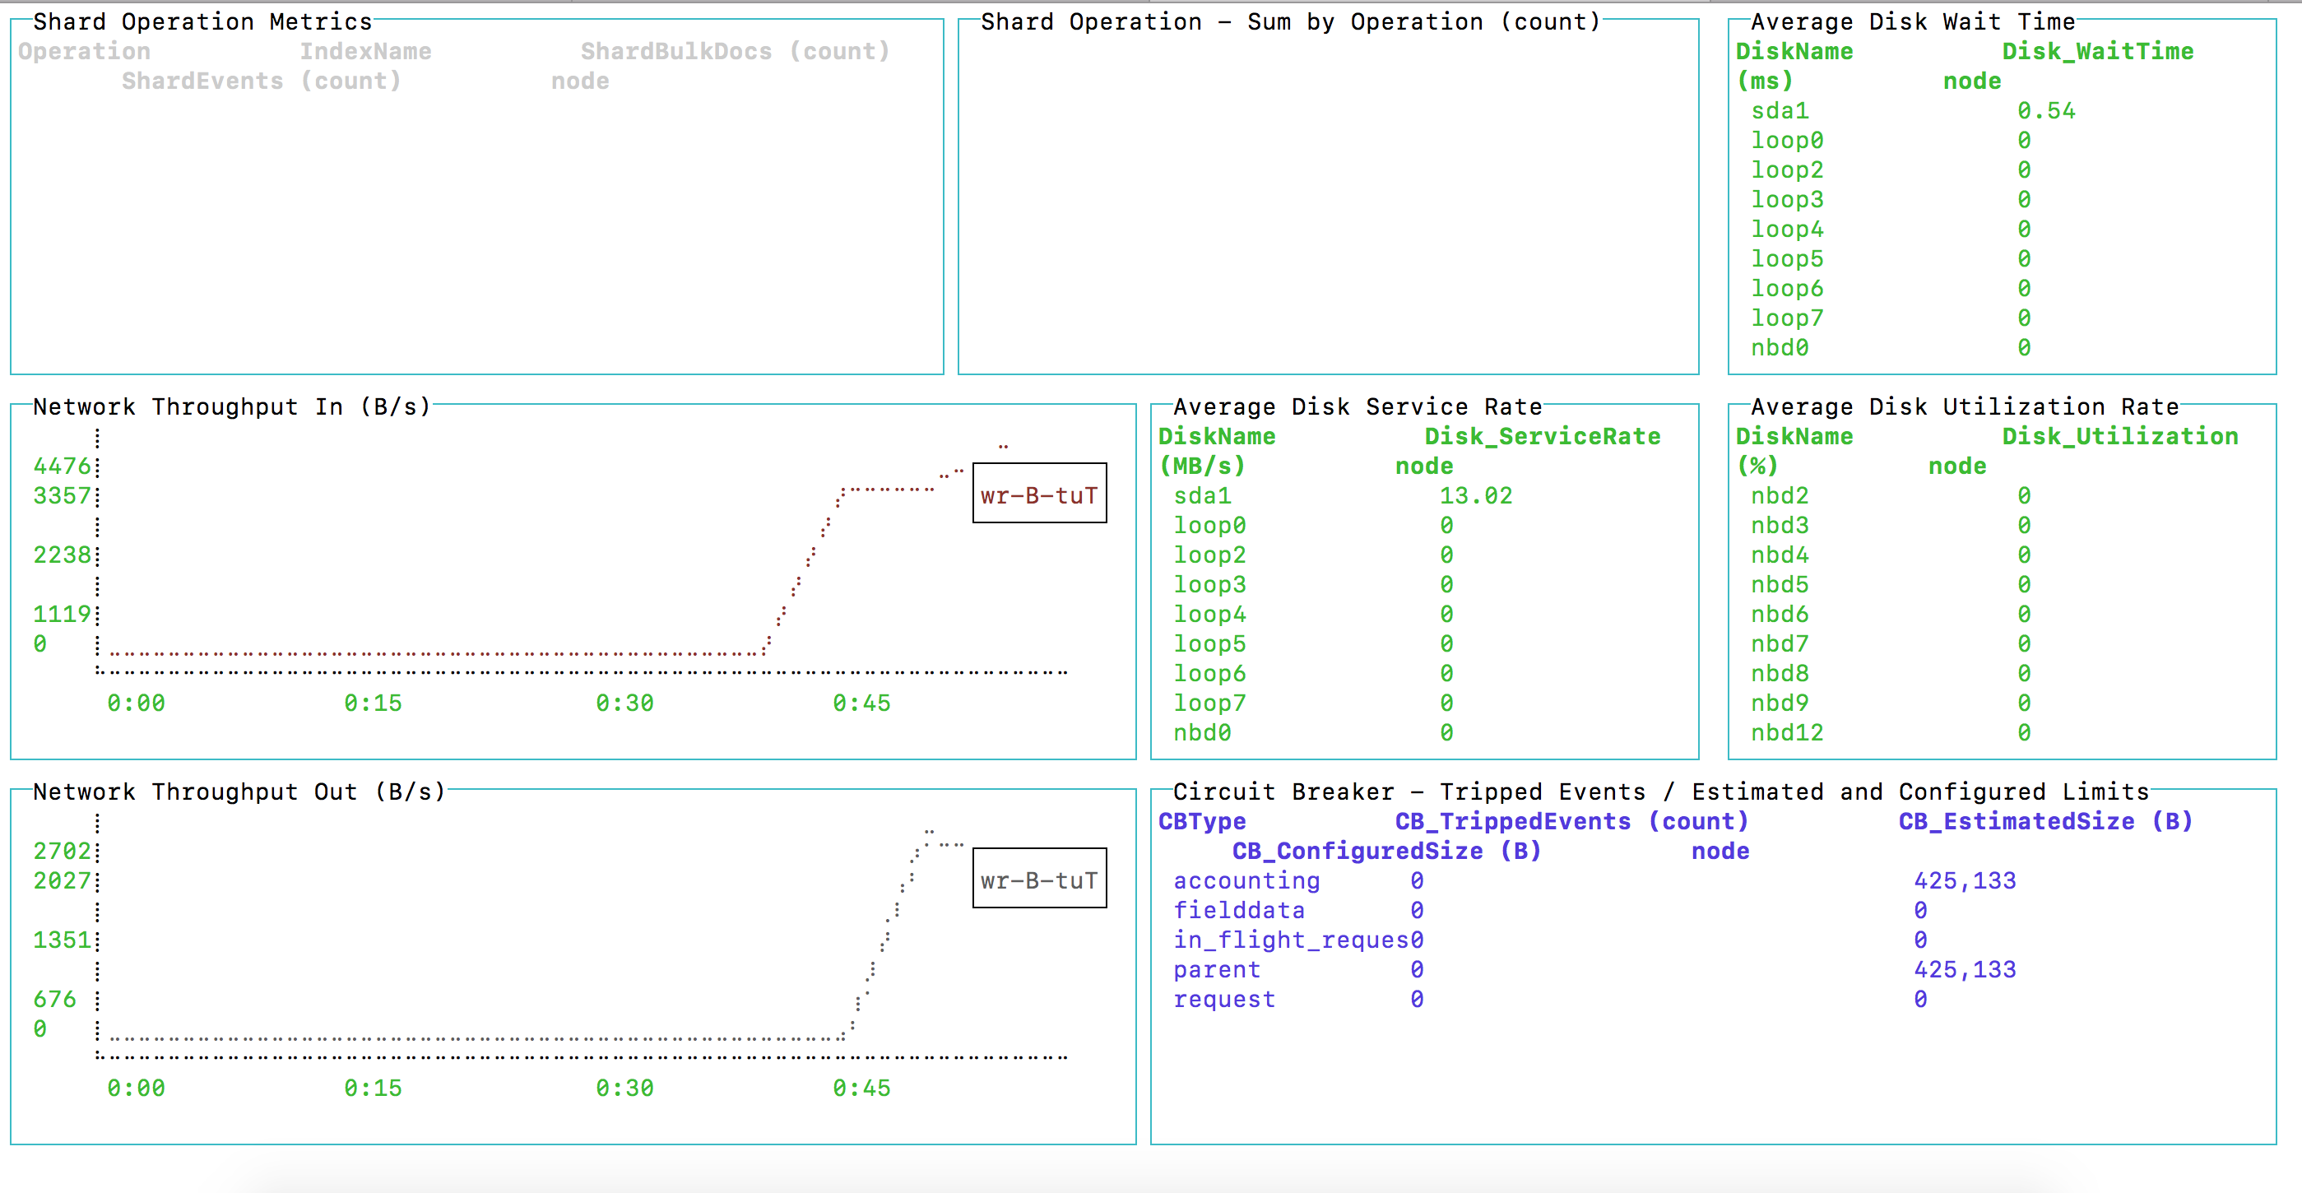Select nbd12 row in Disk Utilization

pyautogui.click(x=1786, y=733)
